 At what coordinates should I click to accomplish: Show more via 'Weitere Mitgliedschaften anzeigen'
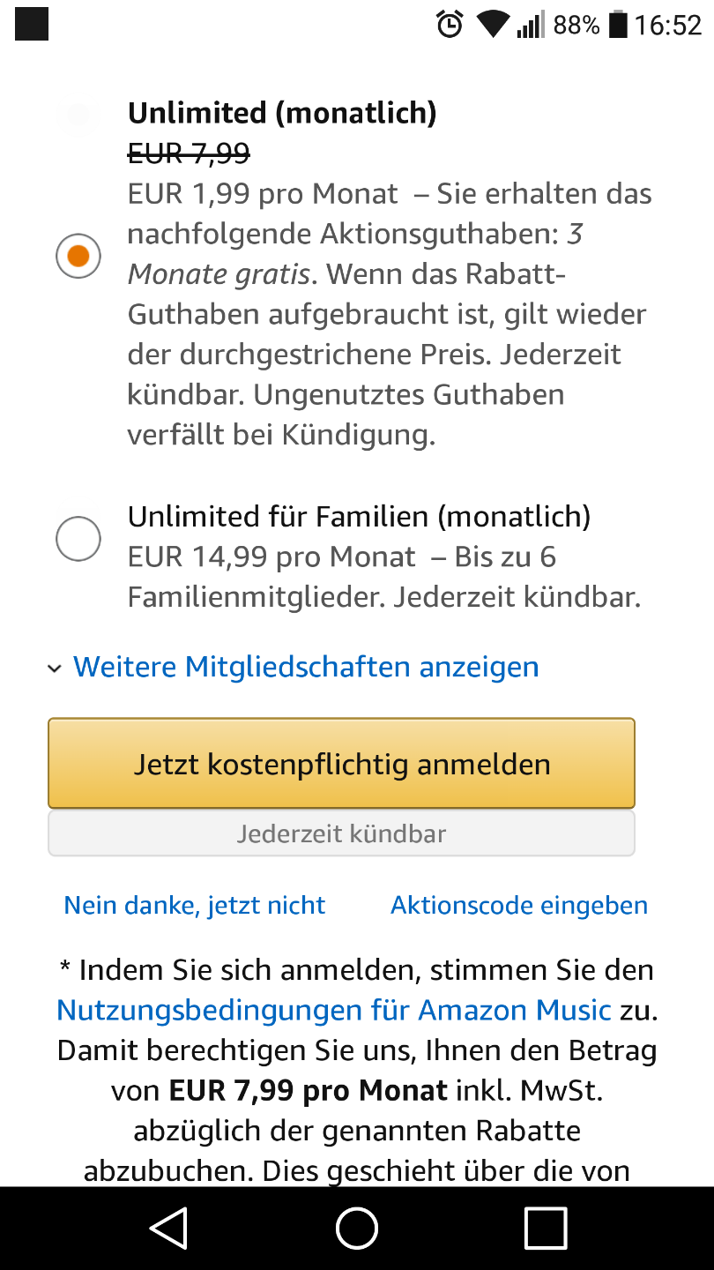coord(306,667)
